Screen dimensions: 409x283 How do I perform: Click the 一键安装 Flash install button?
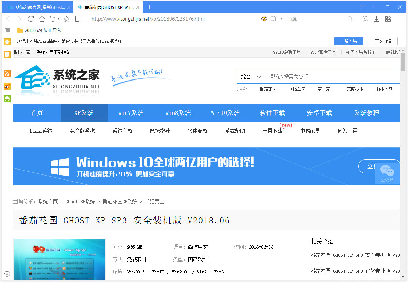pyautogui.click(x=348, y=41)
